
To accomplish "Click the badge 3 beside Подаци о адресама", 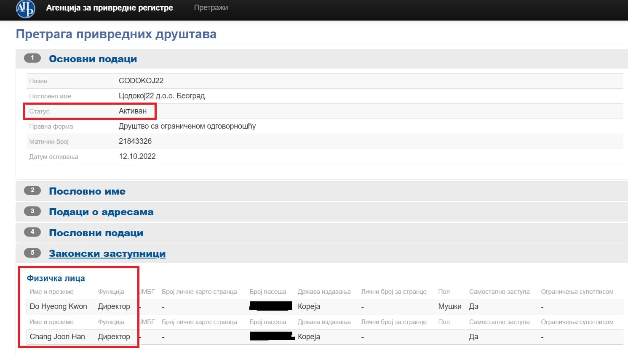I will pos(32,211).
